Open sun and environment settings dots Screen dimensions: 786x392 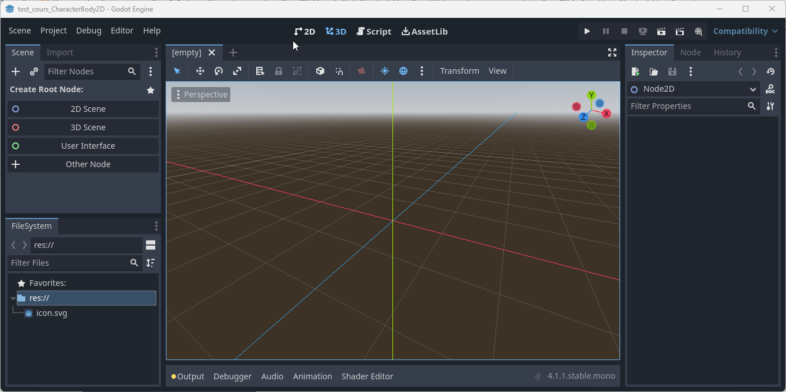pos(422,71)
